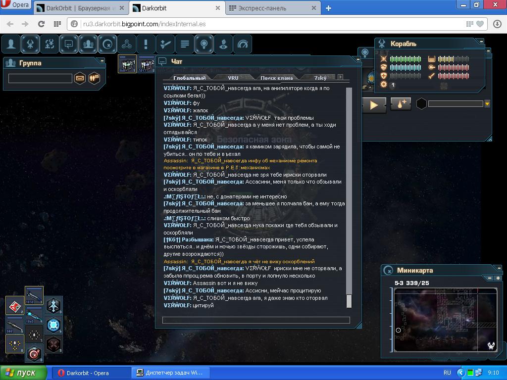Click the group player name input field
This screenshot has width=507, height=380.
(x=40, y=78)
